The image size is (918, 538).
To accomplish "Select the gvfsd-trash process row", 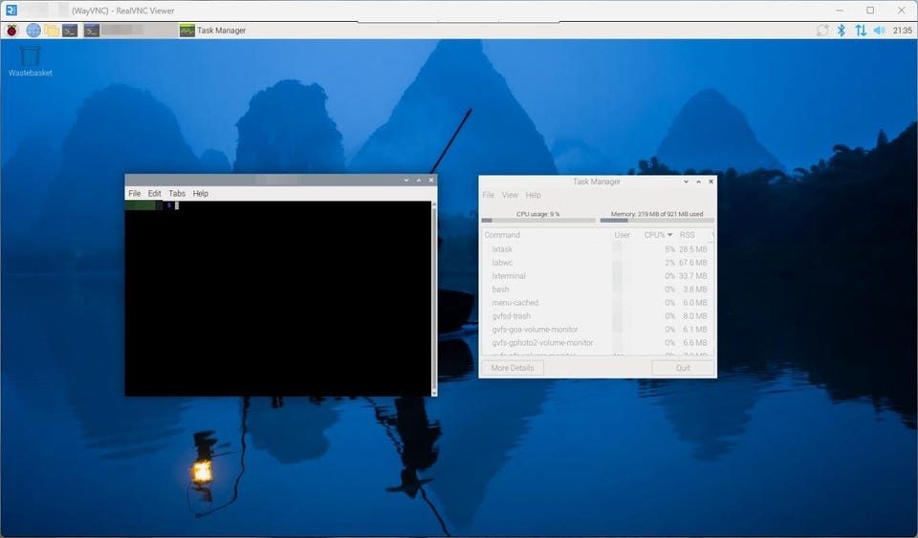I will [x=596, y=315].
